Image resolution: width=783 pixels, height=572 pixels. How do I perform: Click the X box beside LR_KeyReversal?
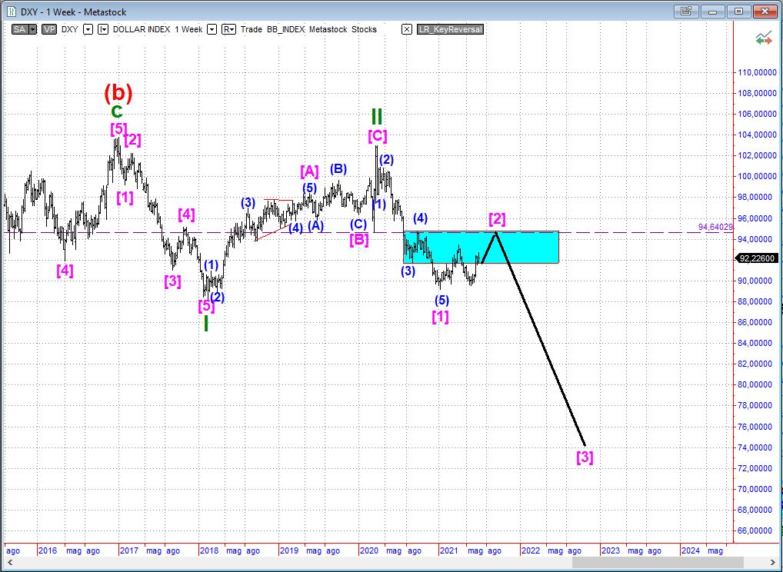407,29
